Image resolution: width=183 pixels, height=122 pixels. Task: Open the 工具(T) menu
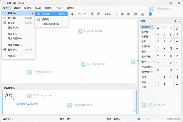pos(60,8)
